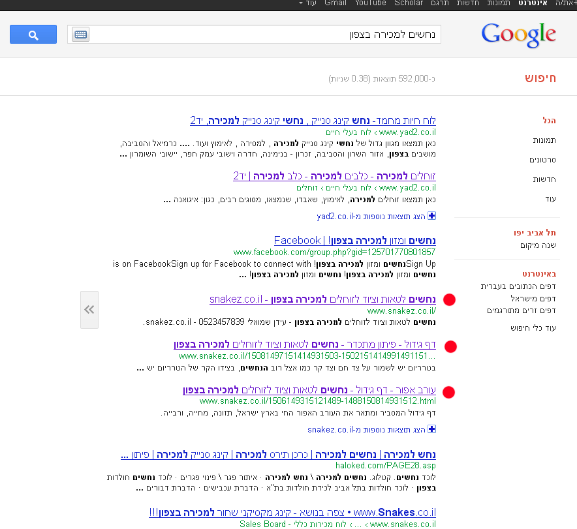Click the red חיפוש heading

coord(540,78)
